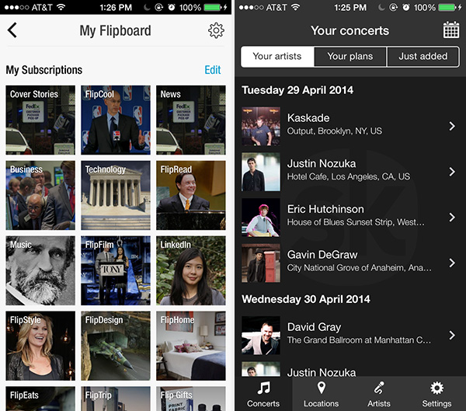Open the Business subscription tile
The image size is (466, 411).
[40, 195]
